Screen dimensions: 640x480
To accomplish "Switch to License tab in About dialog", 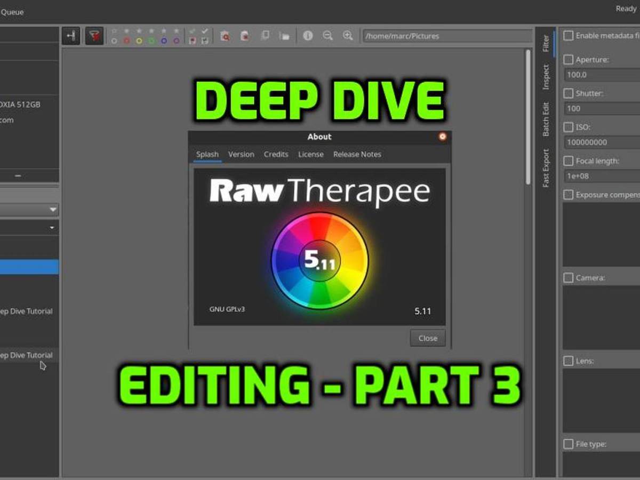I will (x=311, y=154).
